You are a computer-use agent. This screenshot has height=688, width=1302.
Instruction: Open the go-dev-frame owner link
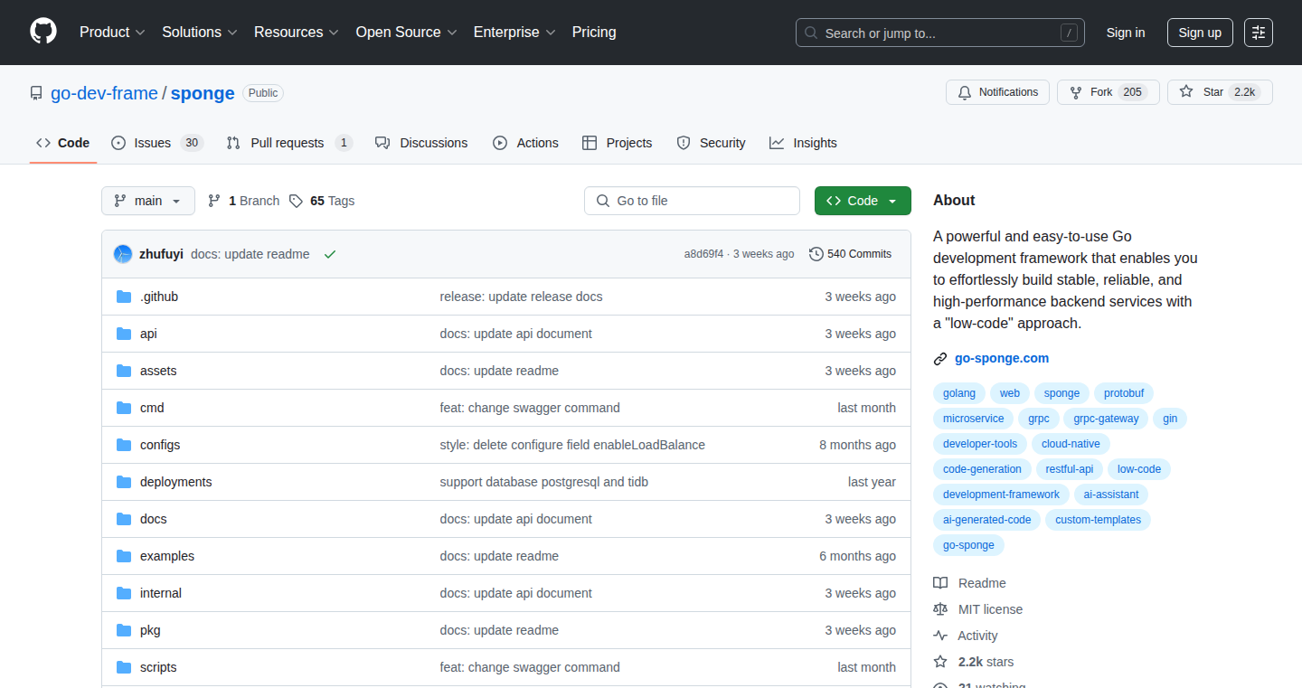point(104,93)
